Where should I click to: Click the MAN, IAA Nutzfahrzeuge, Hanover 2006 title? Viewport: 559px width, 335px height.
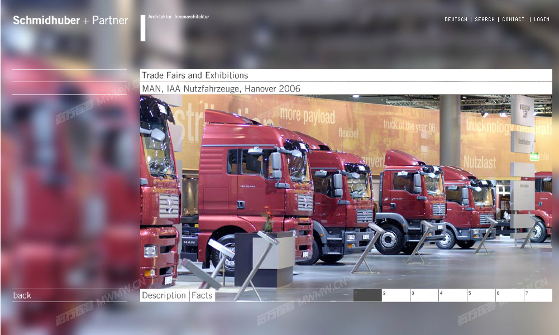pos(221,89)
